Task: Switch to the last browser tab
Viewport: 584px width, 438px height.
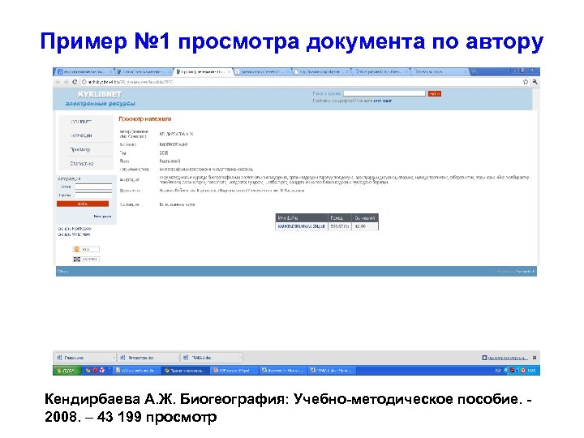Action: 440,71
